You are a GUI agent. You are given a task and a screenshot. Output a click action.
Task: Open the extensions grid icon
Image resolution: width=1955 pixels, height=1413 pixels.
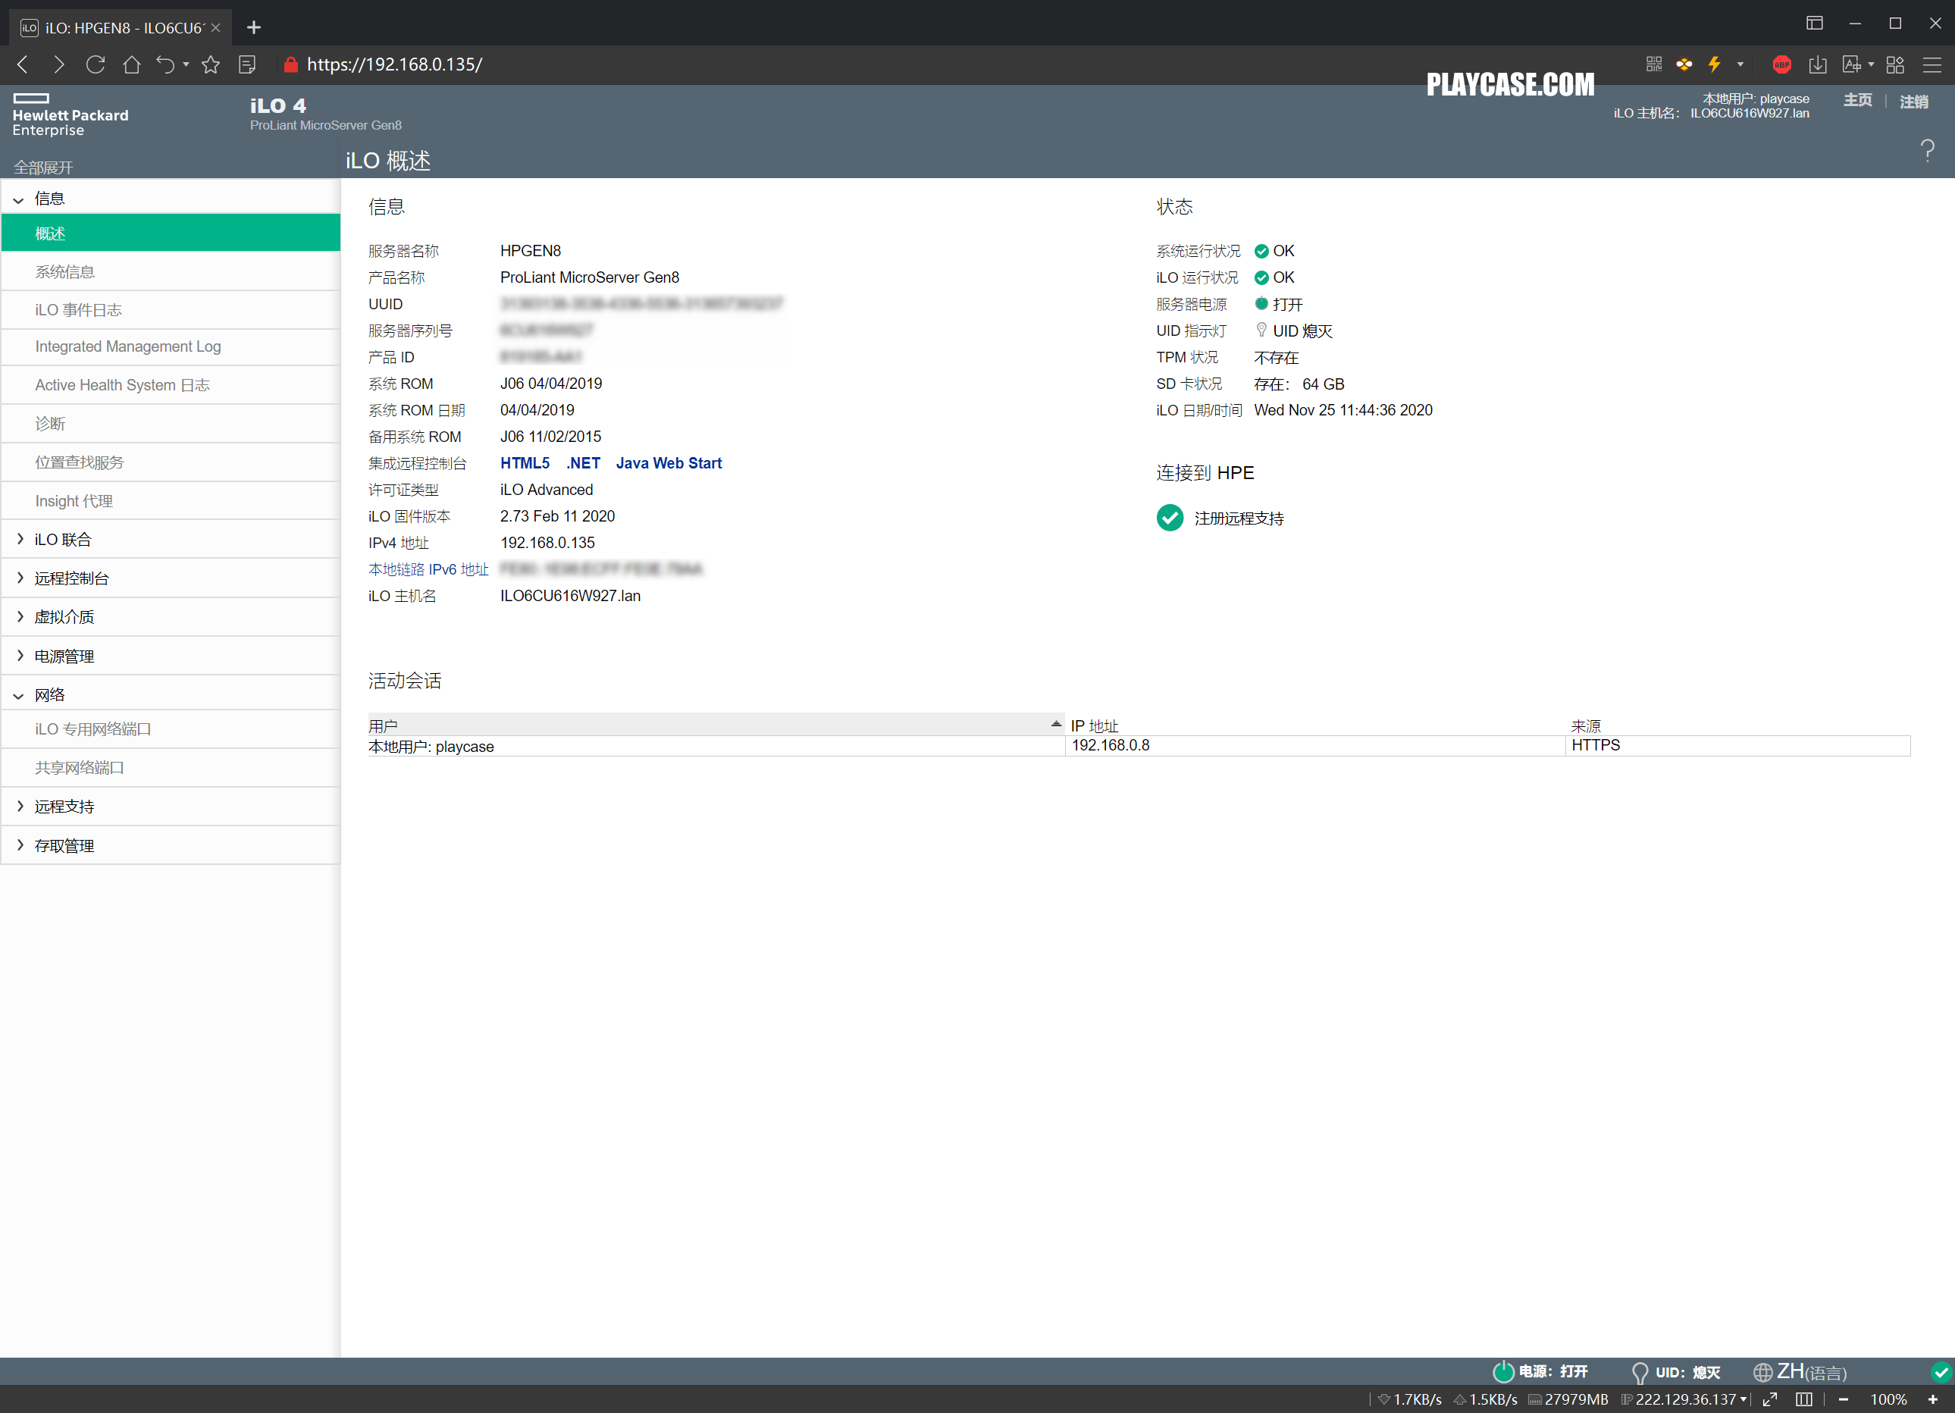[x=1894, y=64]
